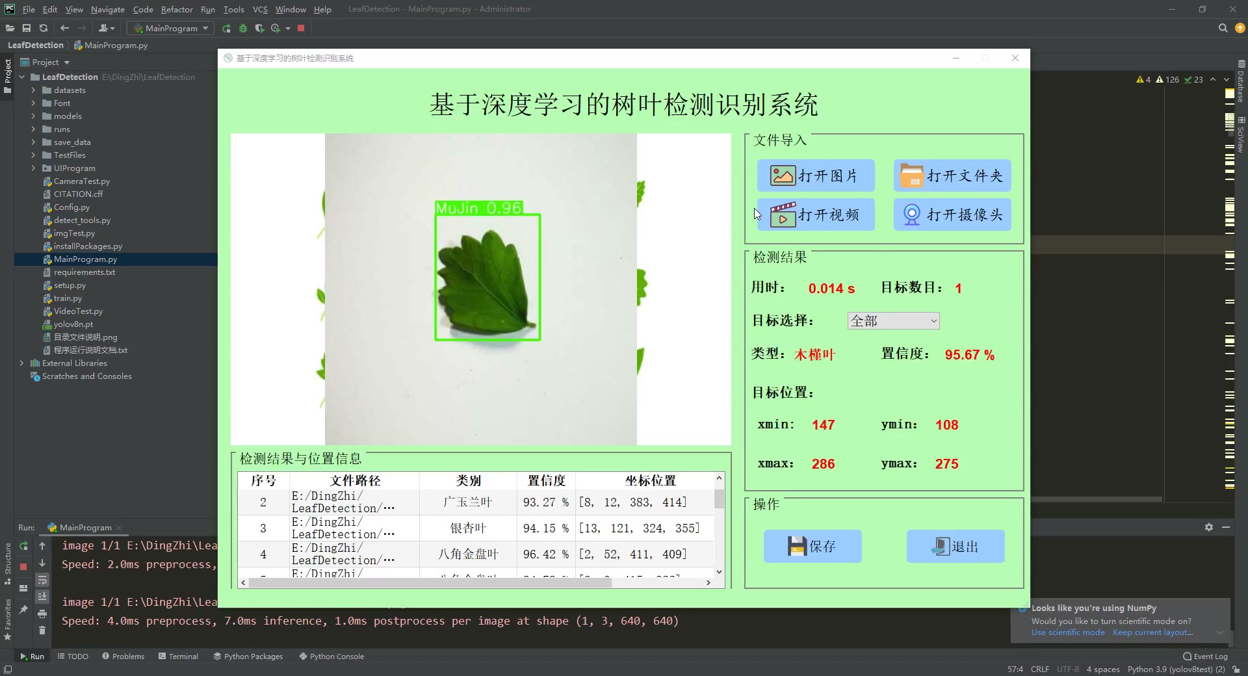1248x676 pixels.
Task: Open the Tools menu
Action: (233, 9)
